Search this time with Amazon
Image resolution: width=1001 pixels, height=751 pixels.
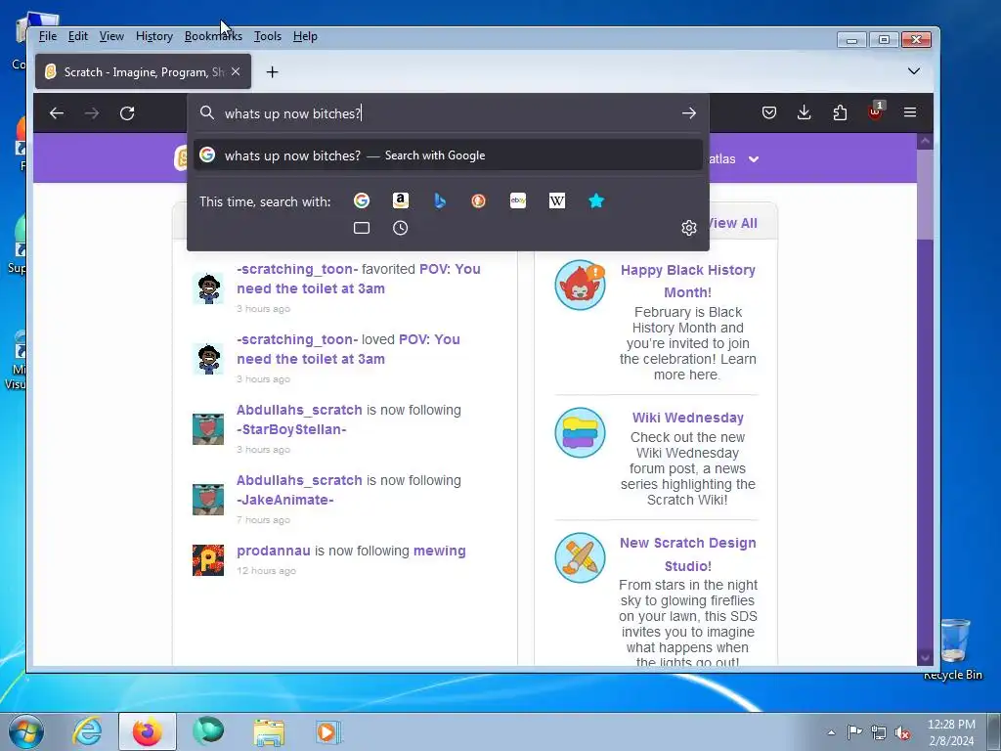coord(400,200)
